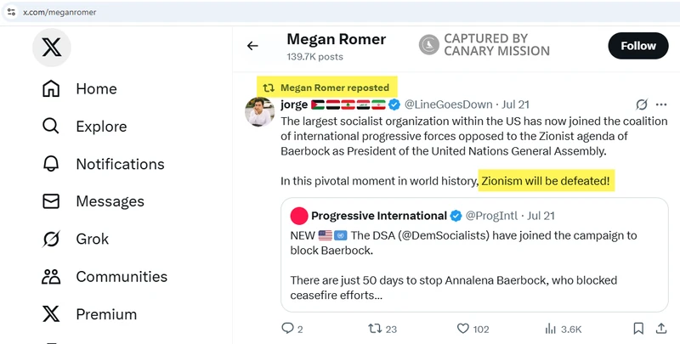Open the @LineGoesDown handle link
The image size is (680, 344).
pyautogui.click(x=447, y=104)
